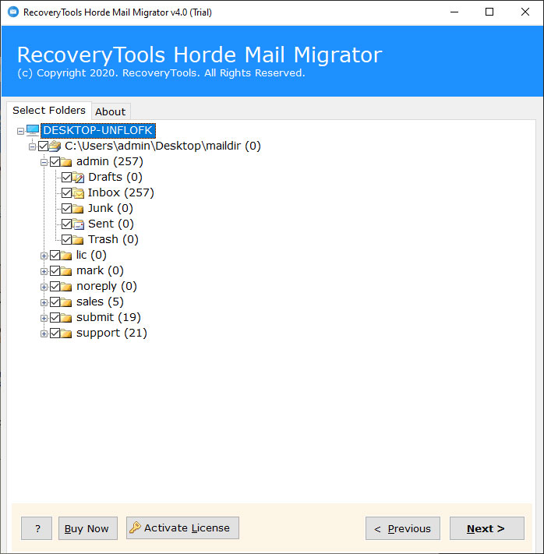The width and height of the screenshot is (544, 554).
Task: Click the Inbox envelope folder icon
Action: tap(78, 193)
